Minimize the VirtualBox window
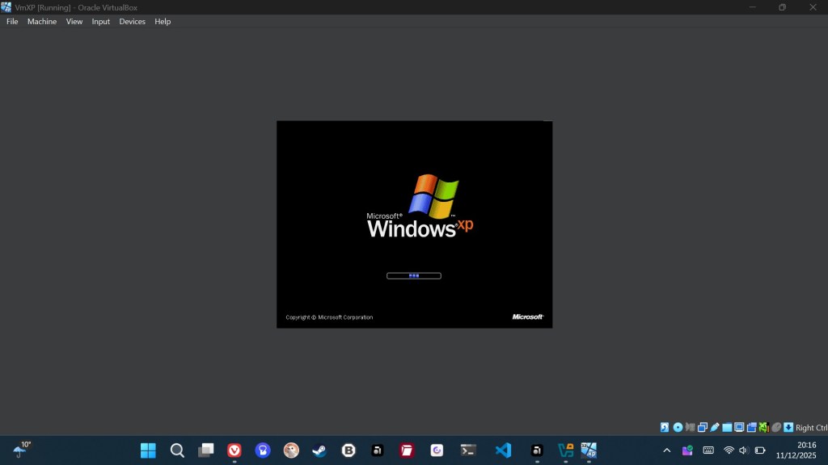 (753, 7)
